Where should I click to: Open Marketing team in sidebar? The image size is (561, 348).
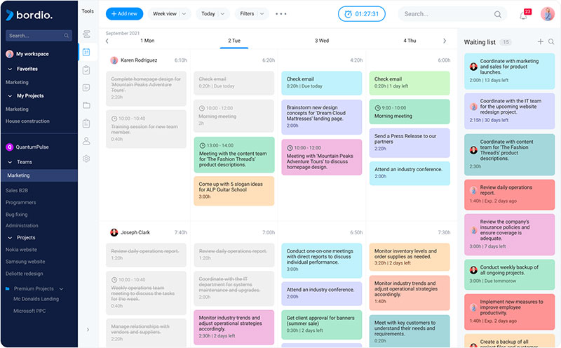[39, 175]
